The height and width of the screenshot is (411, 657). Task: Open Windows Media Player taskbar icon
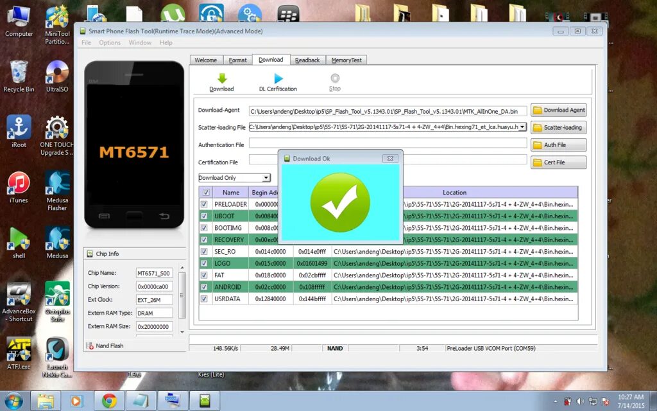[x=77, y=401]
